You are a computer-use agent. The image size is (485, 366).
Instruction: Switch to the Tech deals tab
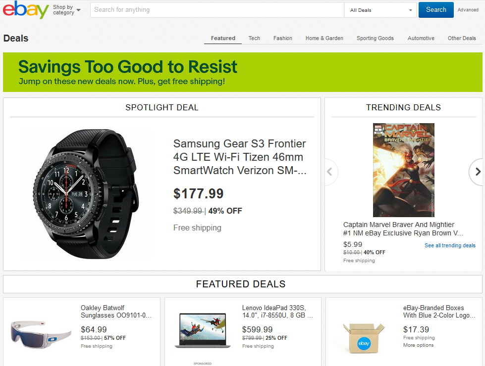[x=254, y=38]
